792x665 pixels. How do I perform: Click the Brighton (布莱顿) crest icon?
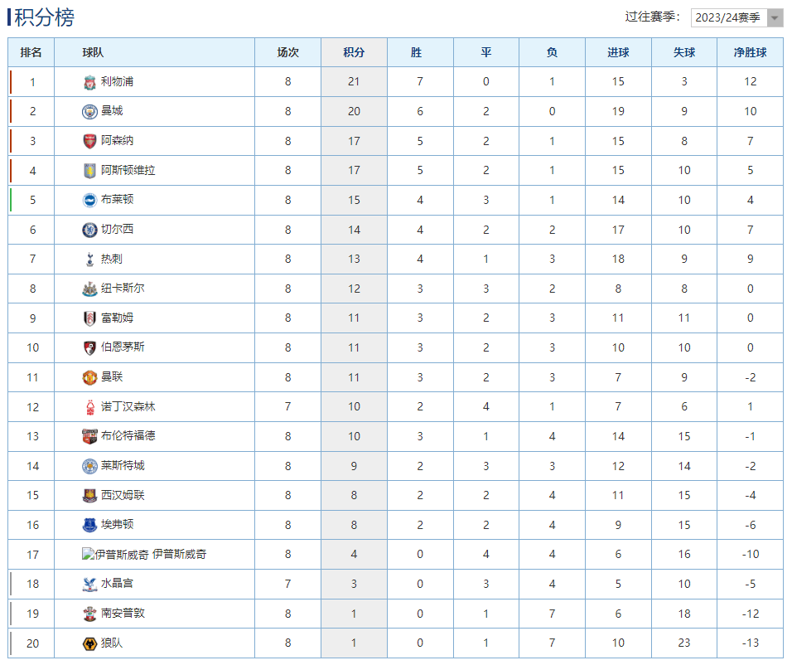(89, 200)
